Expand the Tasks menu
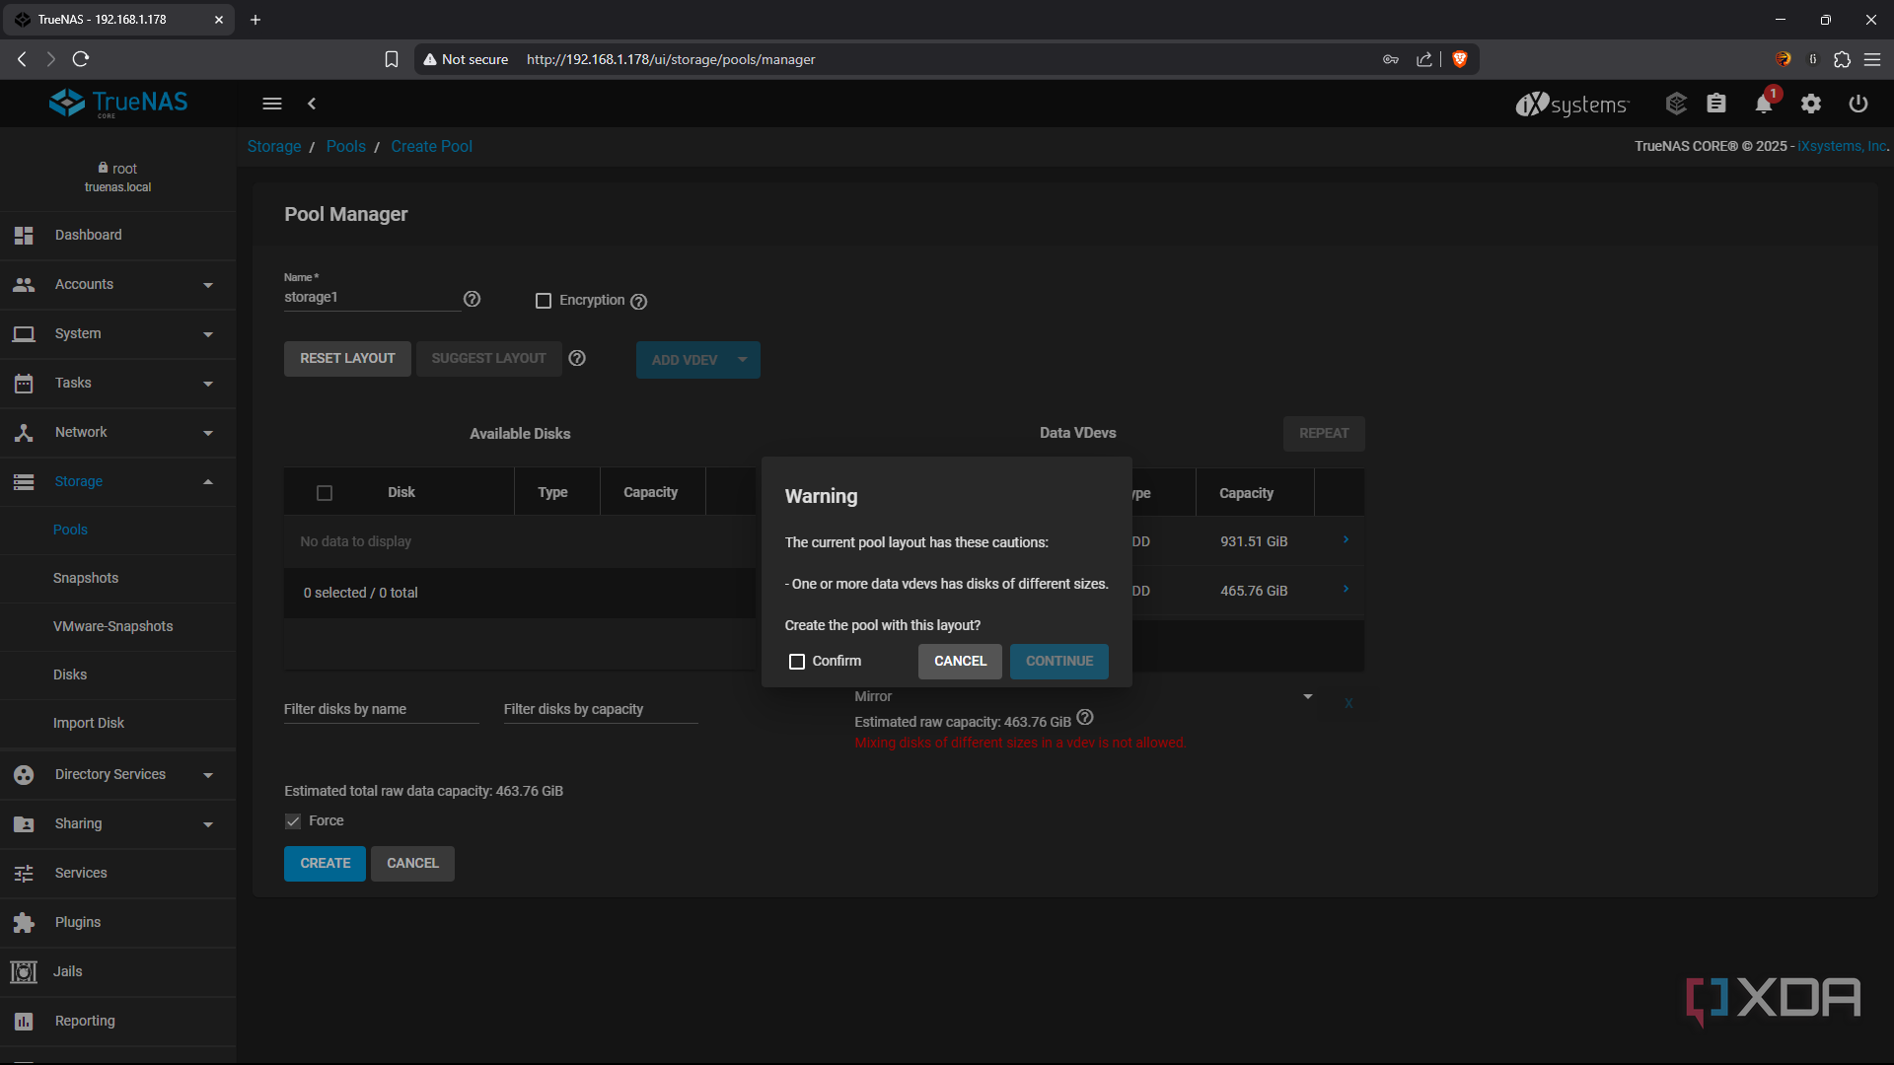1894x1065 pixels. click(118, 384)
